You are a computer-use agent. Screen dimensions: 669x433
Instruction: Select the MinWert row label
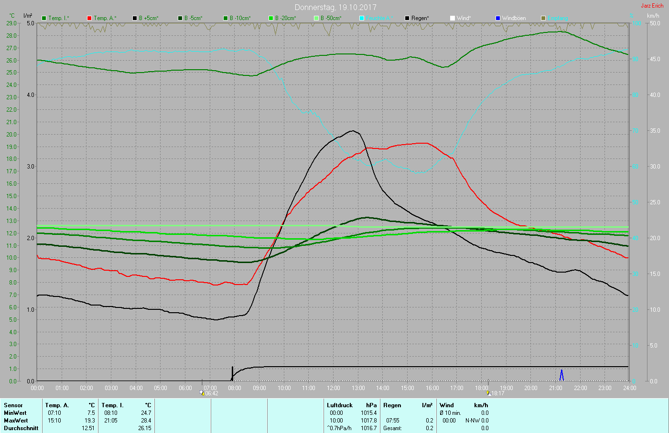[x=15, y=413]
